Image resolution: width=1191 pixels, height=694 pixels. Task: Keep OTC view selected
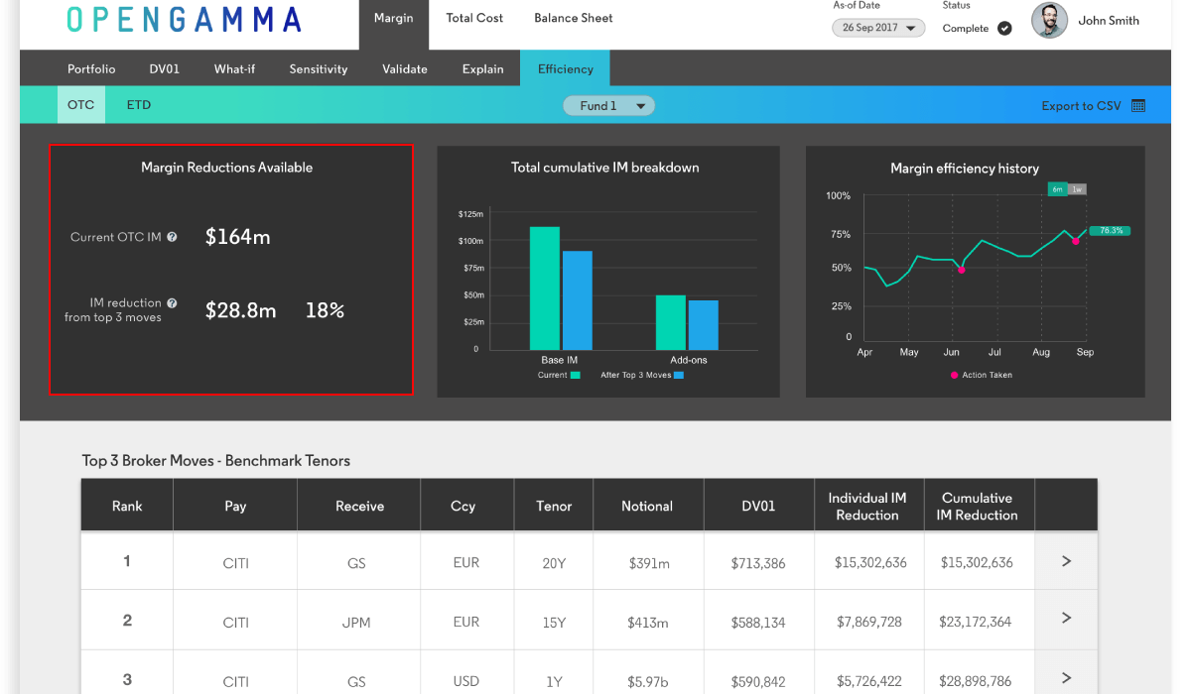pos(81,103)
